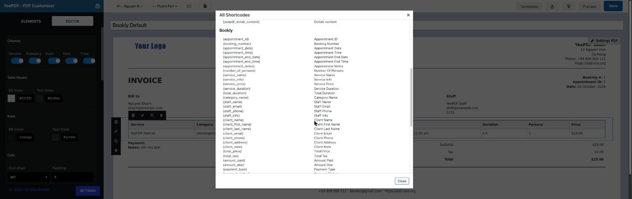632x199 pixels.
Task: Select the {payment_type} shortcode
Action: pyautogui.click(x=235, y=169)
